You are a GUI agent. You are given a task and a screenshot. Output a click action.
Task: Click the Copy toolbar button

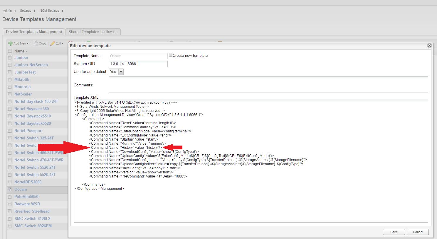[x=40, y=43]
